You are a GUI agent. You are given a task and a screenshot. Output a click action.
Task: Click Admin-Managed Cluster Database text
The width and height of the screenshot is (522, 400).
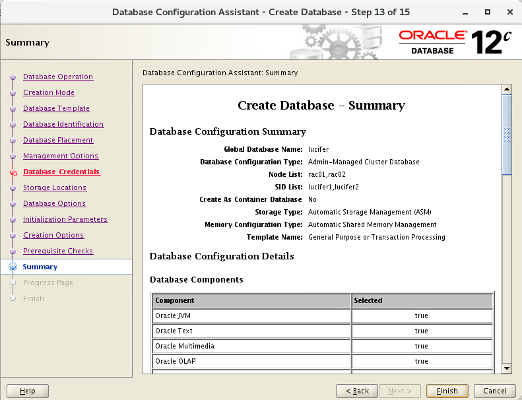364,162
